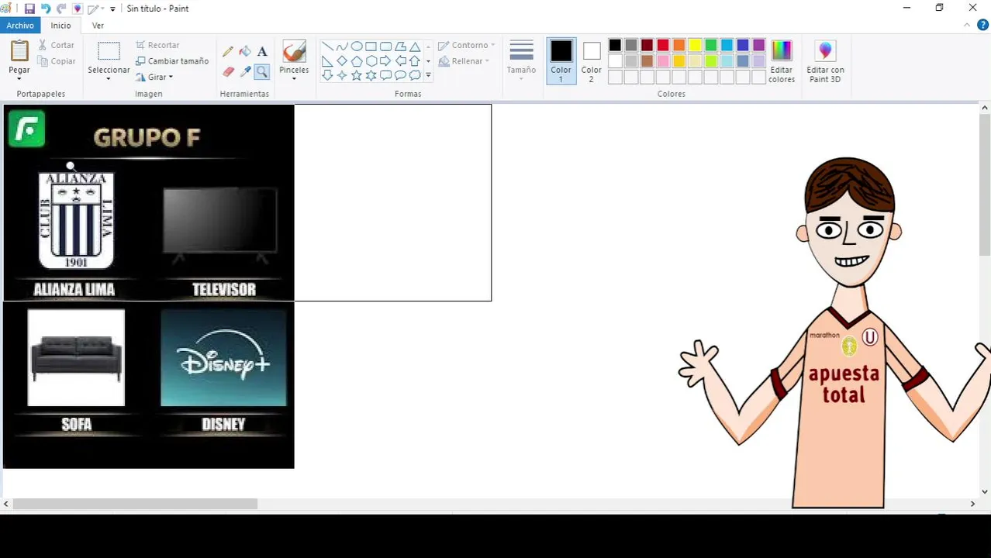
Task: Activate Color 1 foreground selector
Action: pyautogui.click(x=561, y=61)
